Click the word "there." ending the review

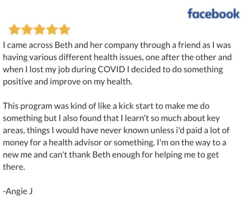(14, 167)
